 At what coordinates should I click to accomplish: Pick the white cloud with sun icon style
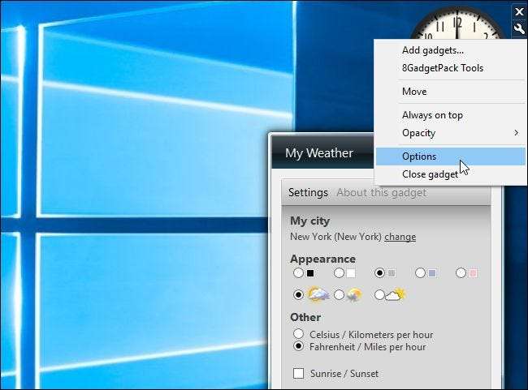(379, 295)
